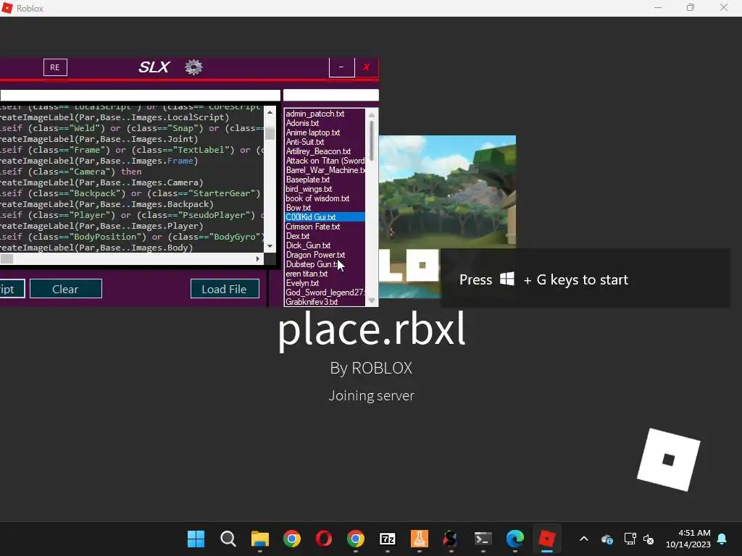This screenshot has width=742, height=556.
Task: Select Barrel_War_Machine script entry
Action: click(x=325, y=170)
